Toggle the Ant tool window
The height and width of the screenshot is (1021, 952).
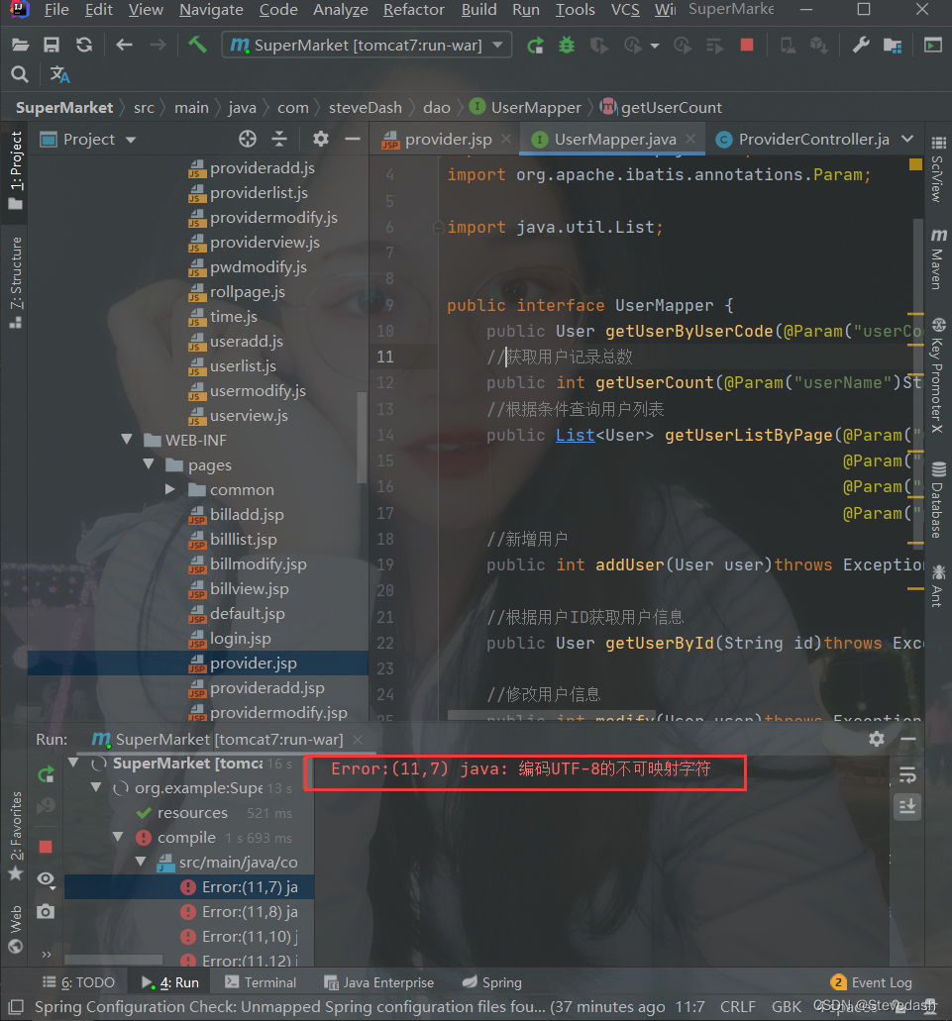[938, 586]
